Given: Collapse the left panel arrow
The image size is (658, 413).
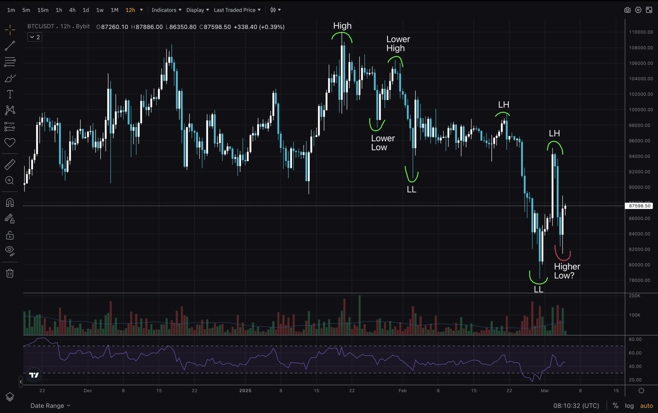Looking at the screenshot, I should click(21, 382).
